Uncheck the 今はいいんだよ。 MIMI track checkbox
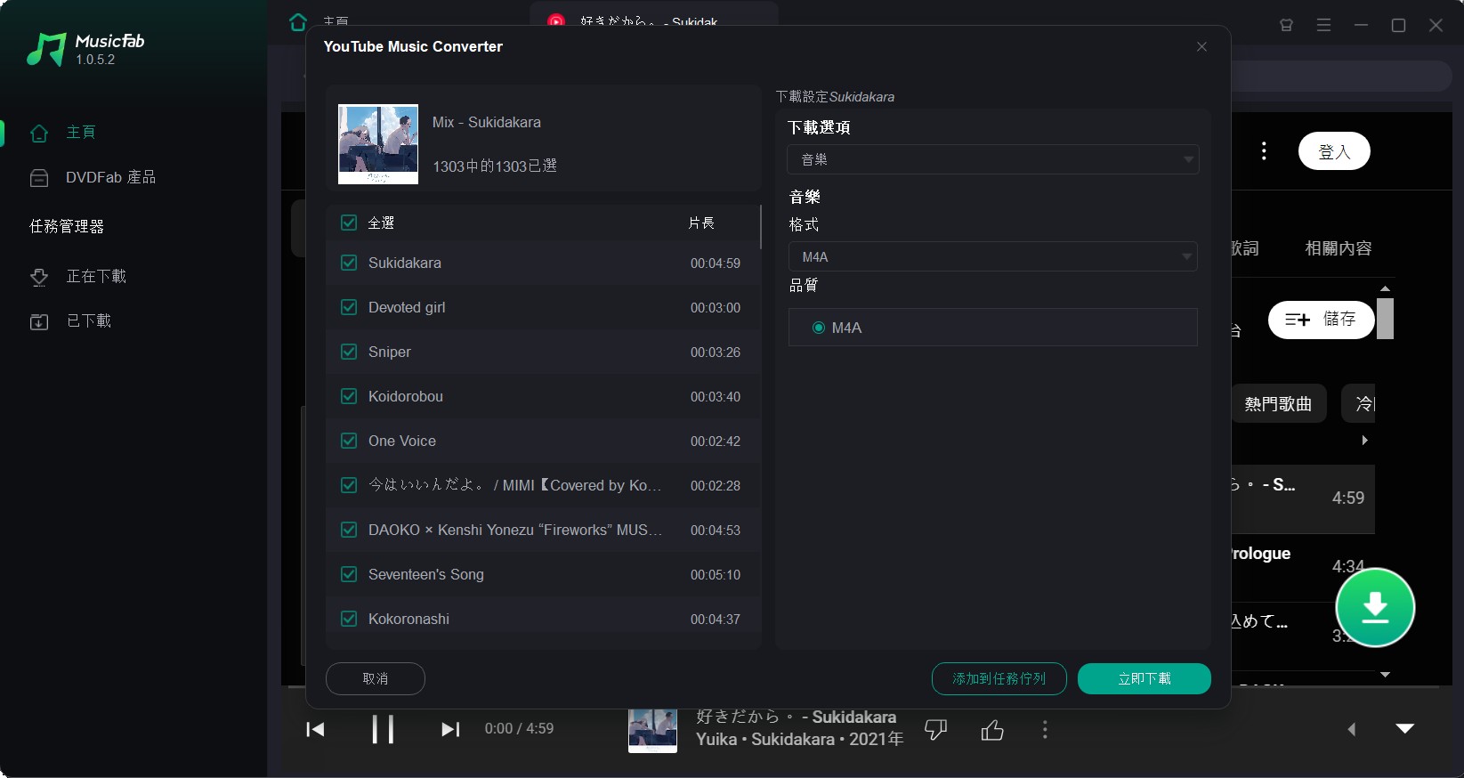This screenshot has height=778, width=1464. coord(349,485)
